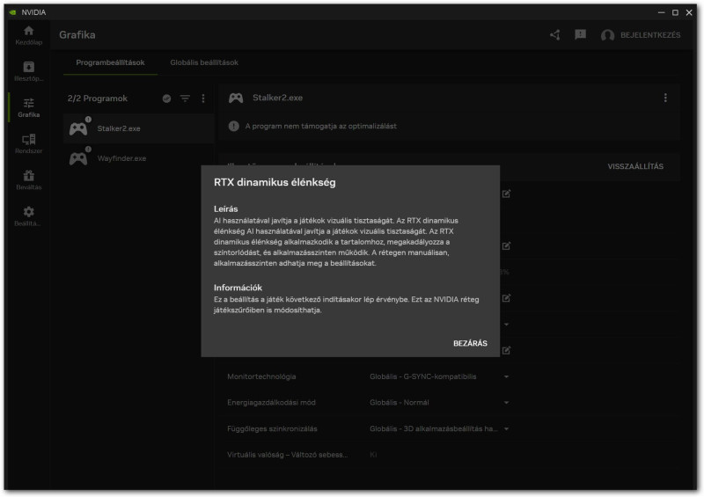Click the '2/2 Programok' label
This screenshot has height=497, width=704.
(98, 99)
